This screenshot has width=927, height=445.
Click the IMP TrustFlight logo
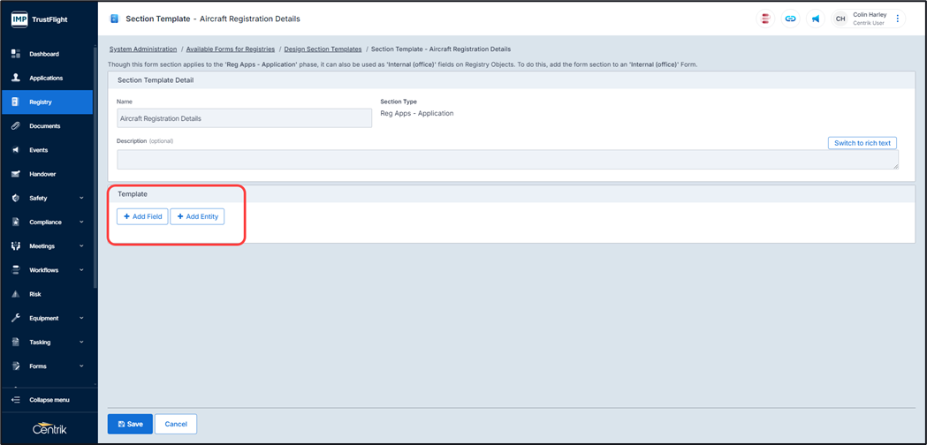(x=40, y=19)
